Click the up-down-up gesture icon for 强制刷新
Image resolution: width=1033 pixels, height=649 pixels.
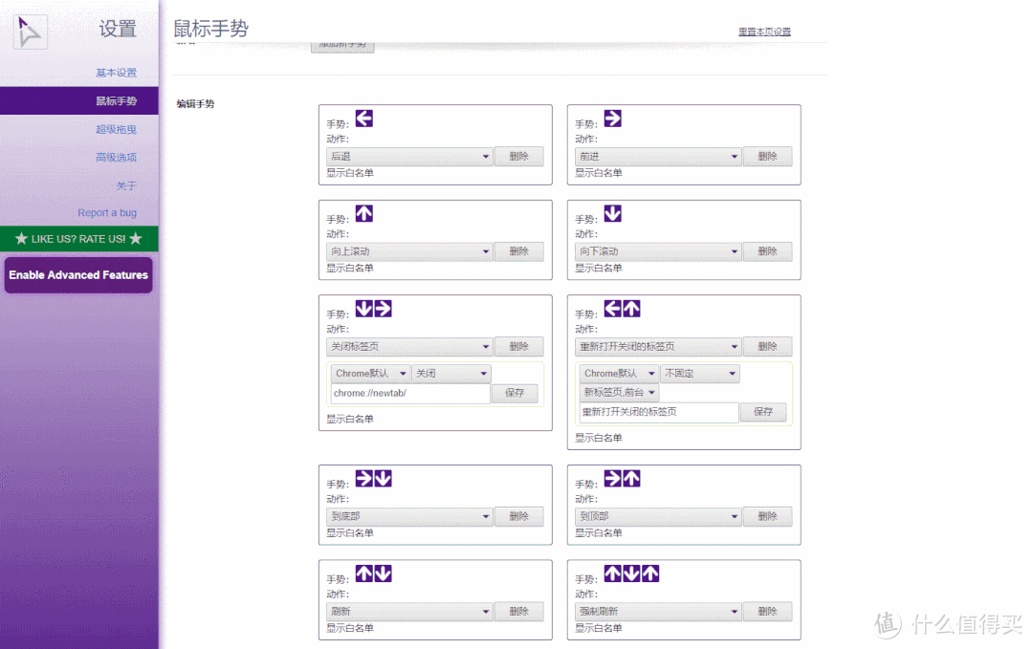point(631,573)
